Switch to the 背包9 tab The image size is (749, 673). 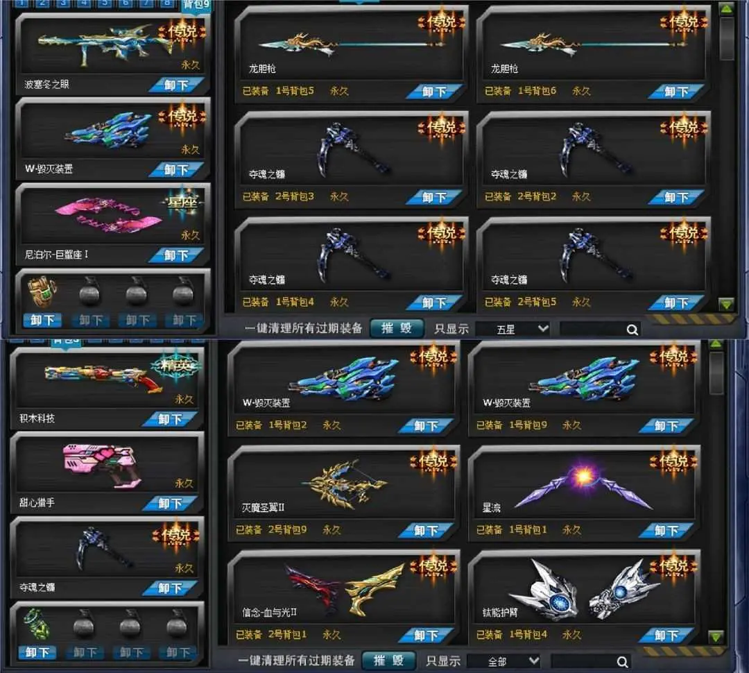coord(196,5)
